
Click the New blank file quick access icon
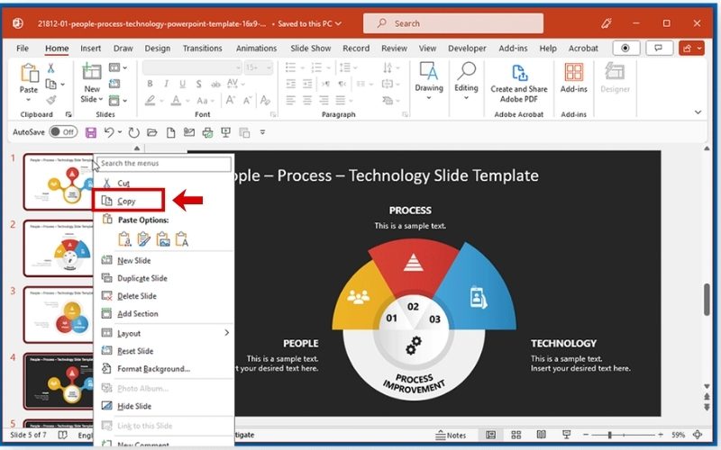(x=170, y=132)
